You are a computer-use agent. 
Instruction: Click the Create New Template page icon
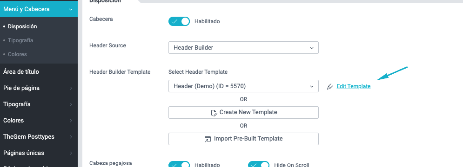click(x=214, y=113)
